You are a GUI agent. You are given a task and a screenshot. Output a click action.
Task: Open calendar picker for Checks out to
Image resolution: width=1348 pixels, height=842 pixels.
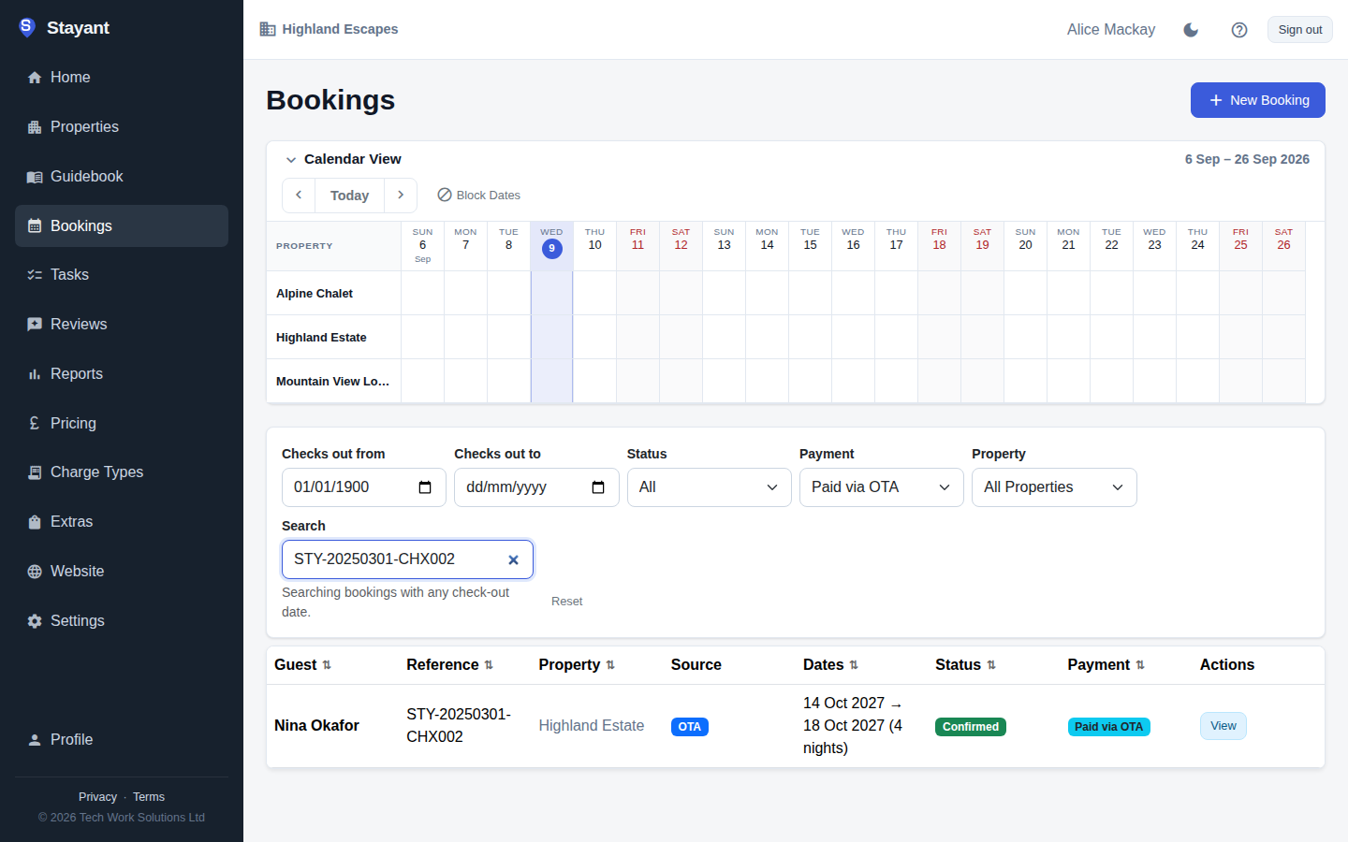598,487
